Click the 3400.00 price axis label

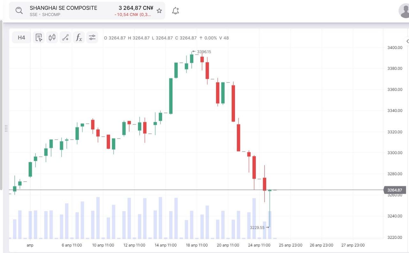point(395,47)
